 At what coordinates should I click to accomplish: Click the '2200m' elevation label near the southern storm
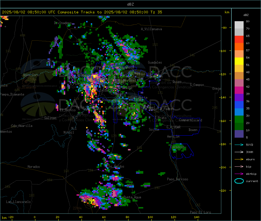77,208
